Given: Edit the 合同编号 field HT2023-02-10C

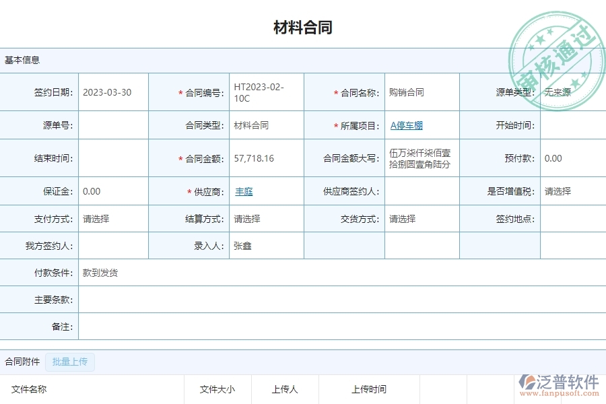Looking at the screenshot, I should click(x=267, y=92).
